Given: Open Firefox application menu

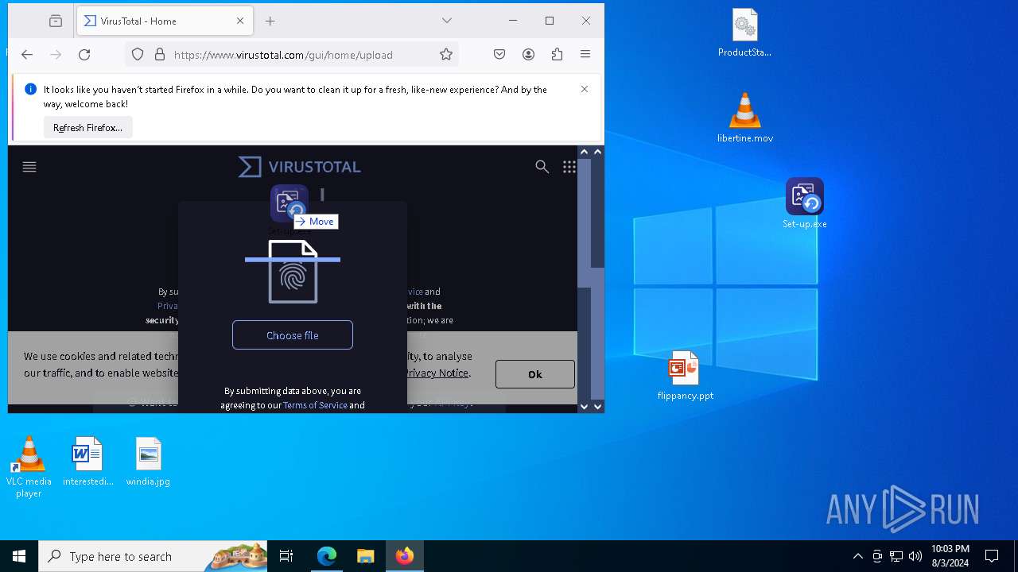Looking at the screenshot, I should [x=585, y=55].
